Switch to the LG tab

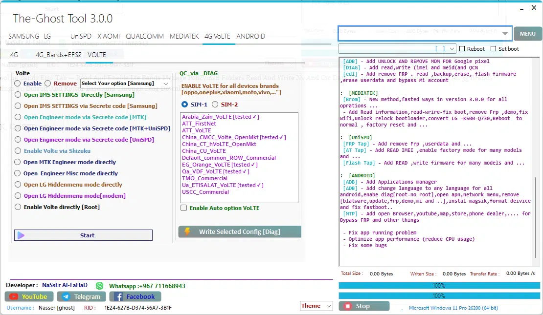coord(47,36)
